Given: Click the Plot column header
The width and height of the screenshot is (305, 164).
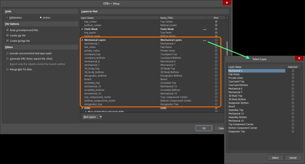Looking at the screenshot, I should click(216, 18).
